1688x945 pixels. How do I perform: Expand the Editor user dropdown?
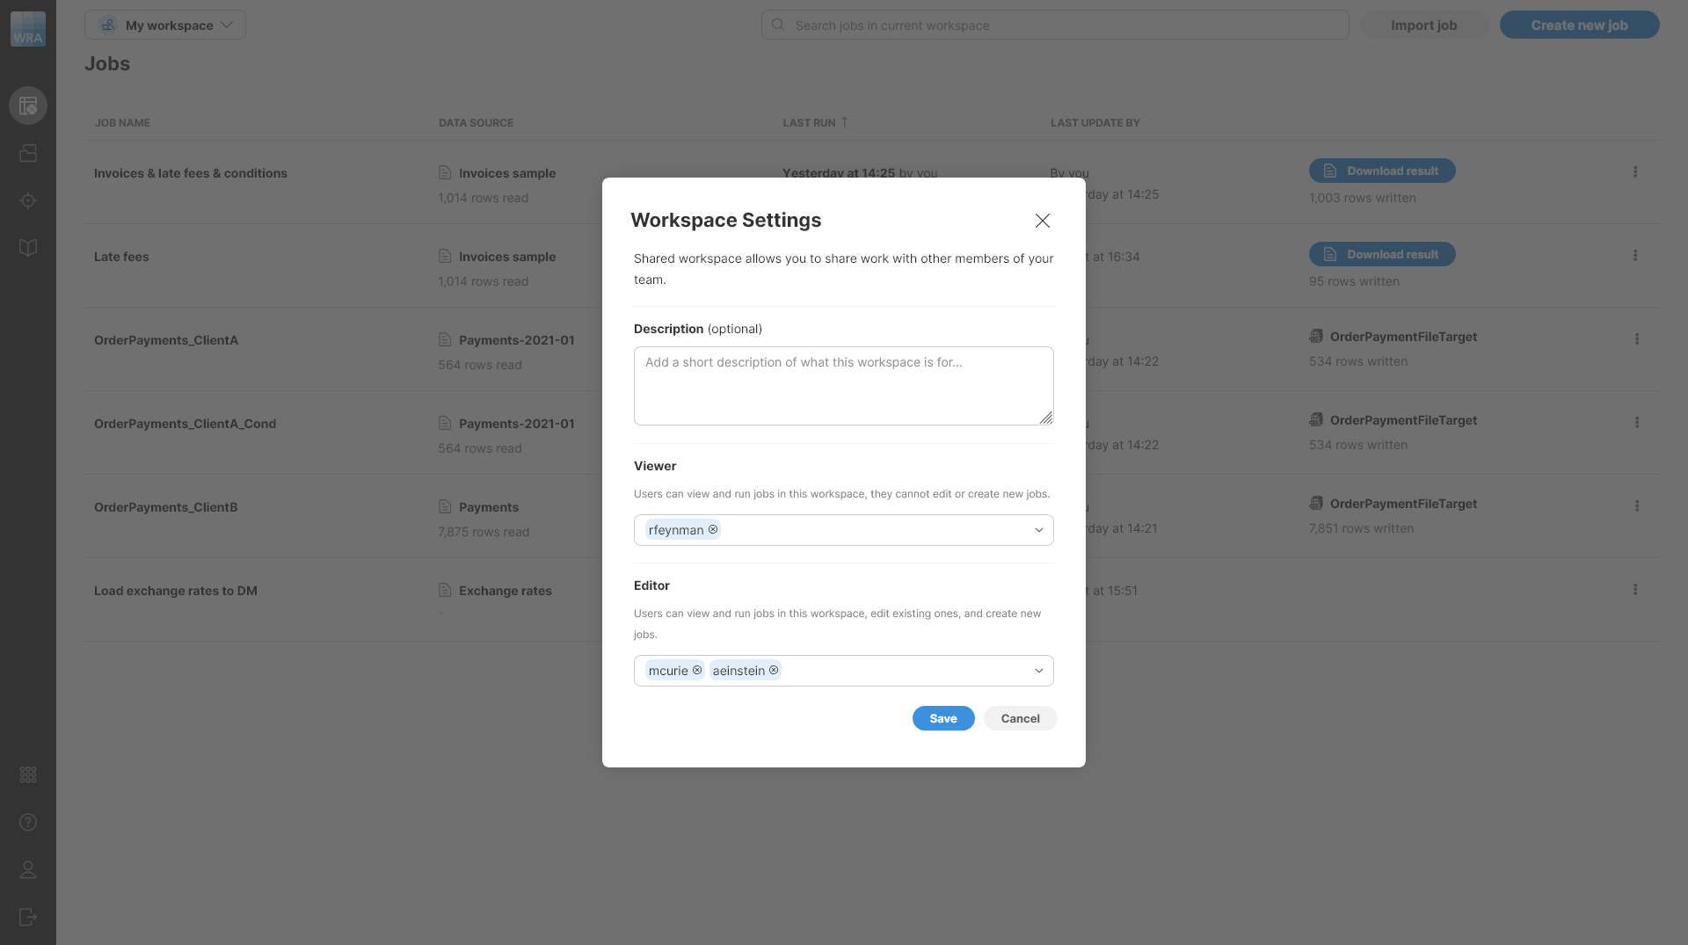(x=1038, y=671)
